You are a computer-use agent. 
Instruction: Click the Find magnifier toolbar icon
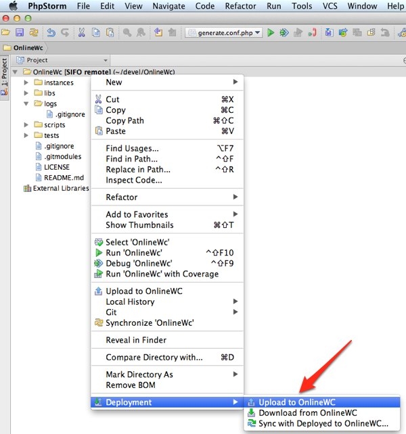(127, 32)
